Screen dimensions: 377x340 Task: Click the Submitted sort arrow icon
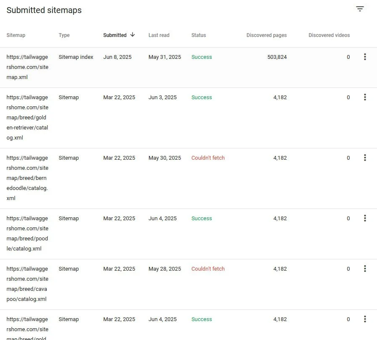[133, 35]
